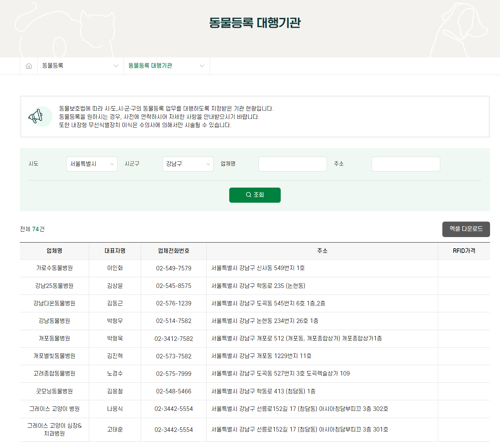Open the 시군구 dropdown showing 강남구

coord(188,164)
